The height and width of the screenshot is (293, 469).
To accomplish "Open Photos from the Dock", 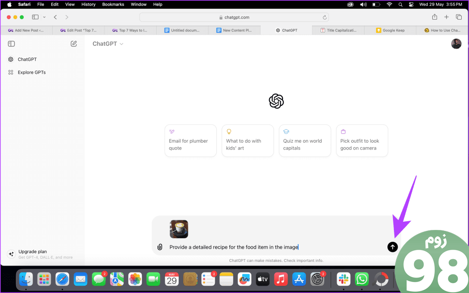I will click(135, 280).
